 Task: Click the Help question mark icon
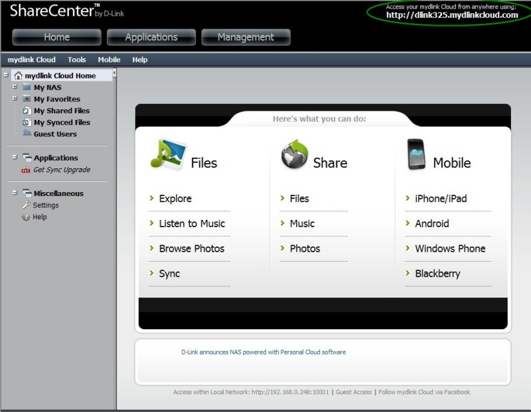[26, 217]
